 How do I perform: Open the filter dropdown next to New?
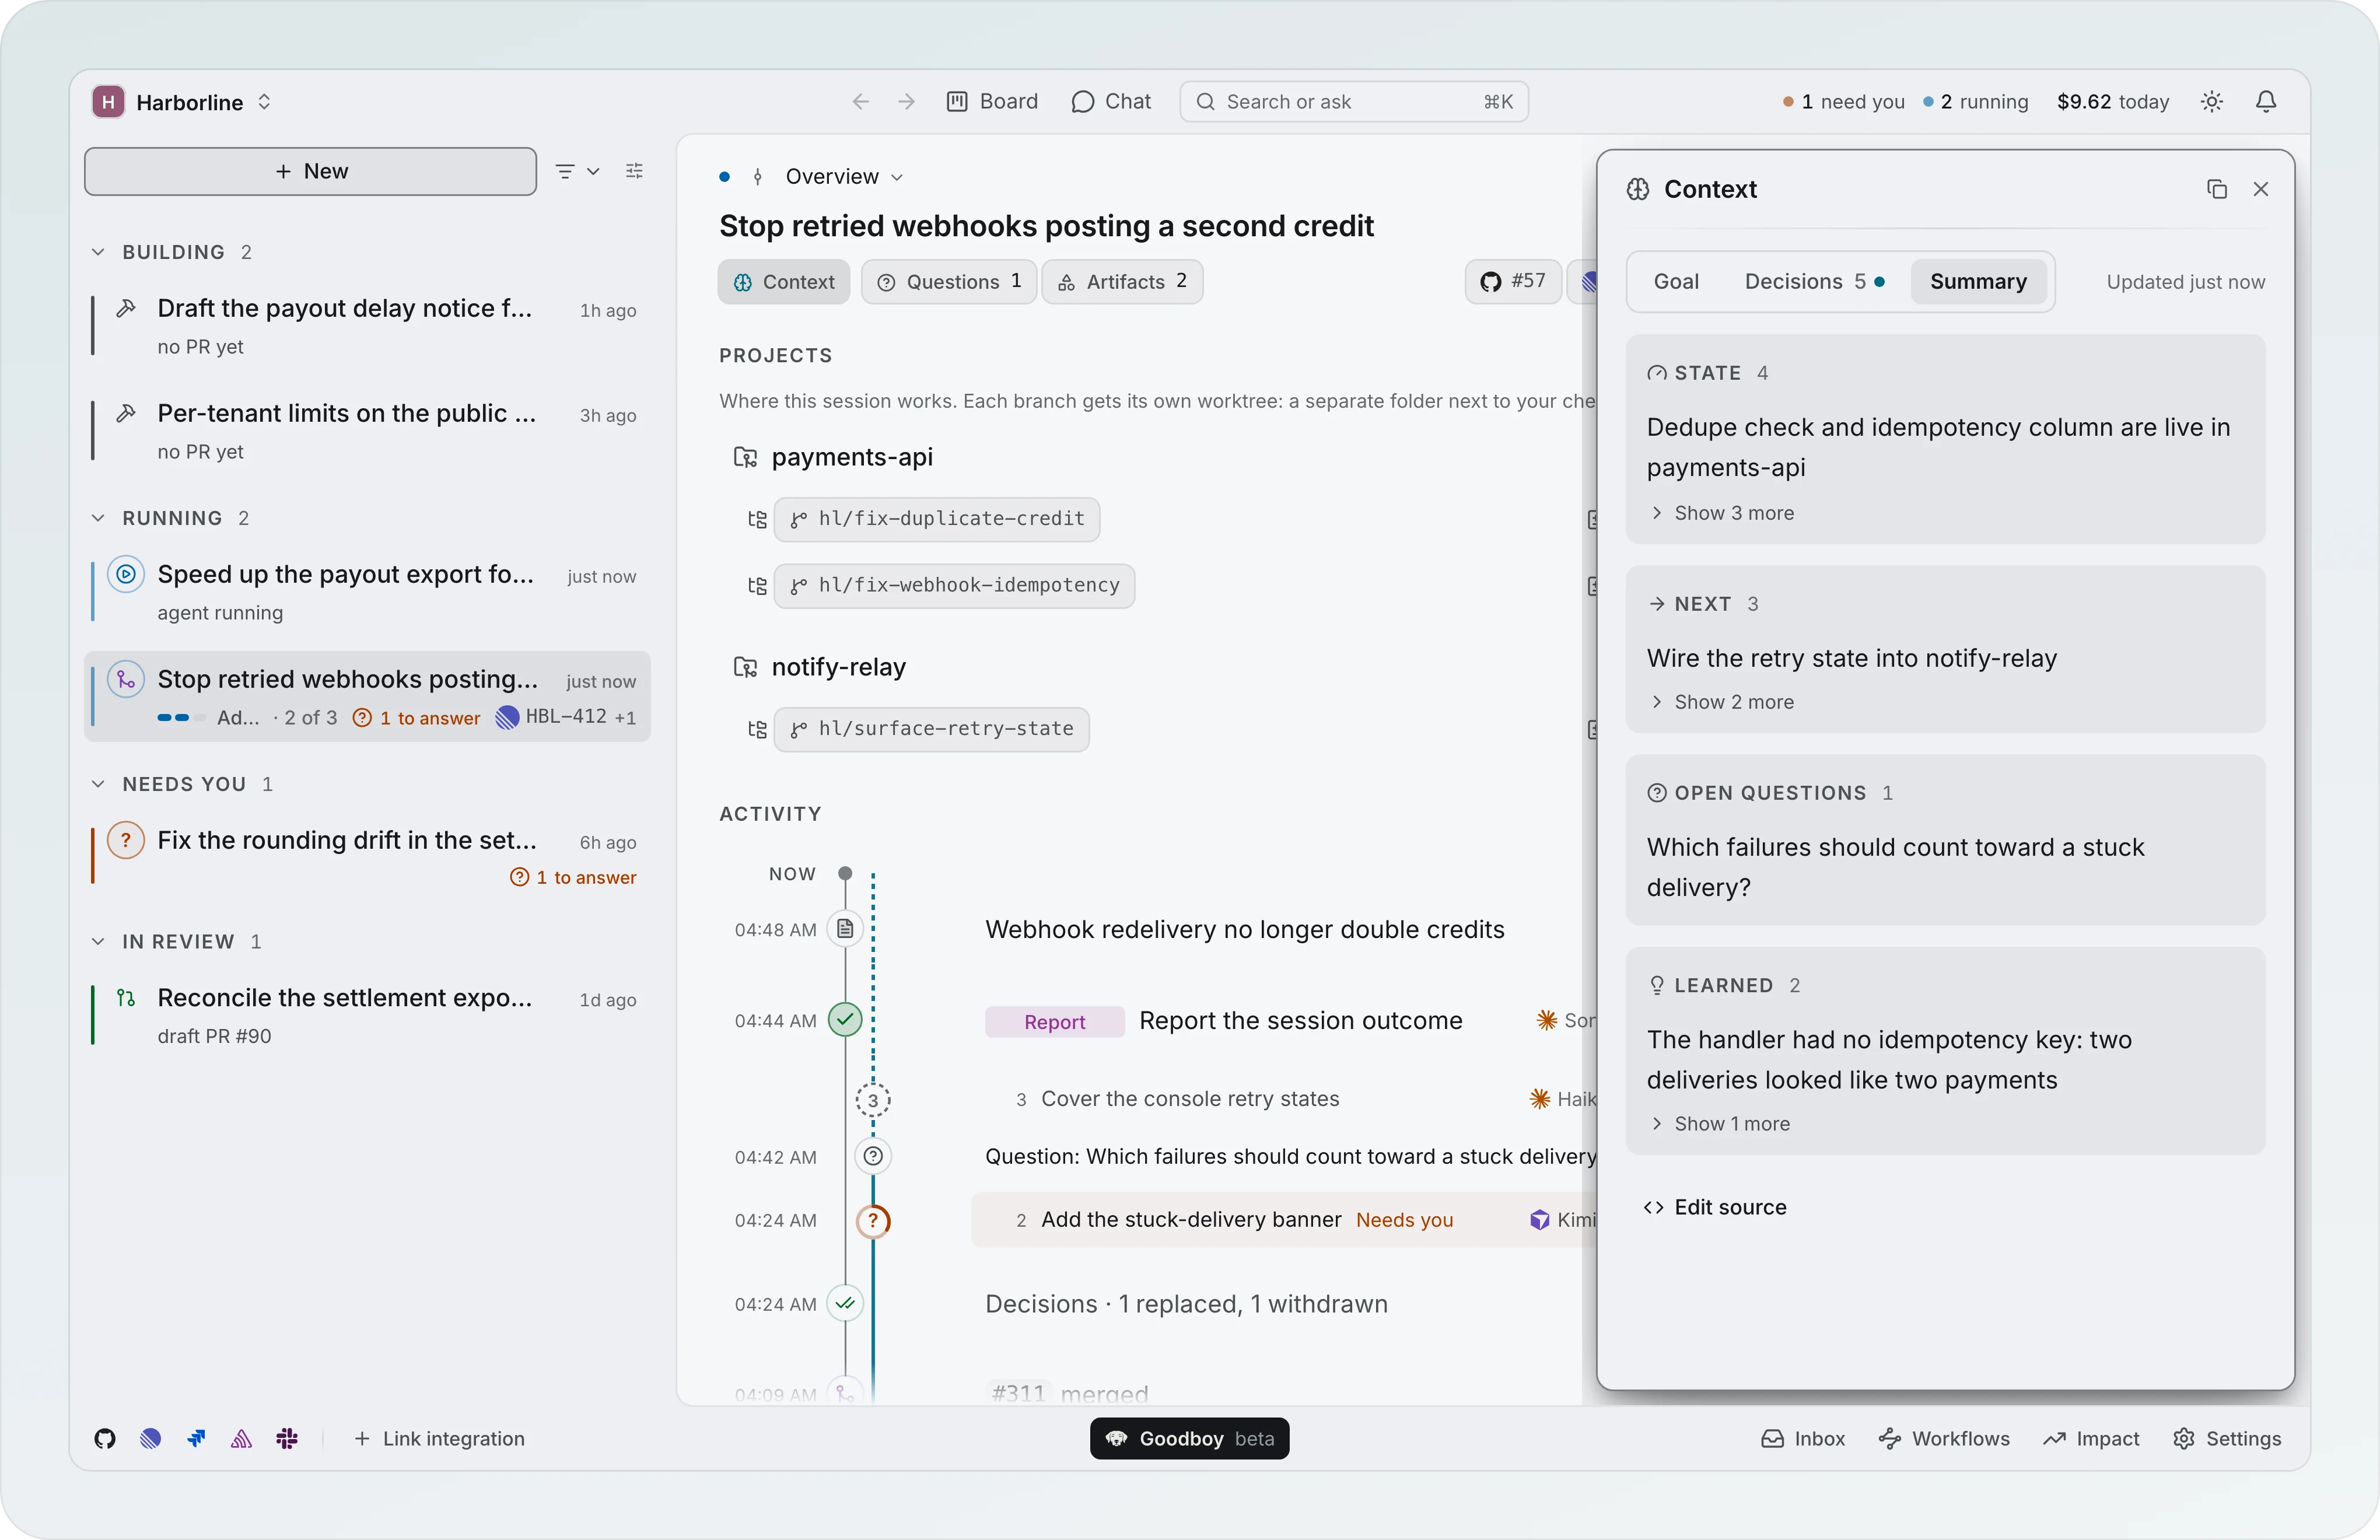pos(577,171)
